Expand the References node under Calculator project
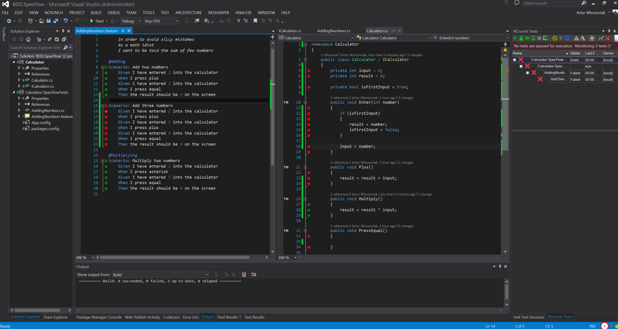618x329 pixels. point(19,74)
